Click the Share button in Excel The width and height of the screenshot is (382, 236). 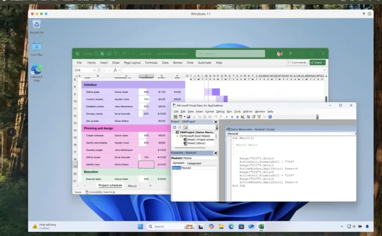point(317,62)
